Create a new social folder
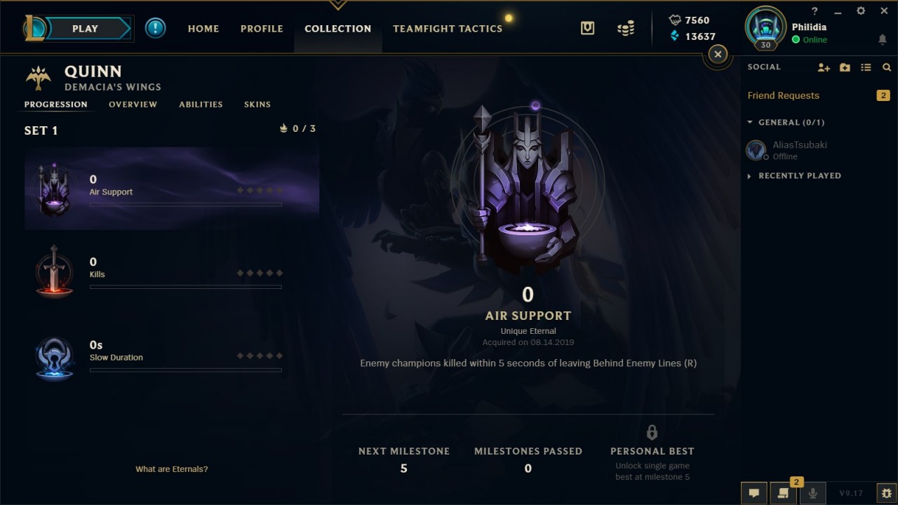This screenshot has height=505, width=898. click(845, 67)
